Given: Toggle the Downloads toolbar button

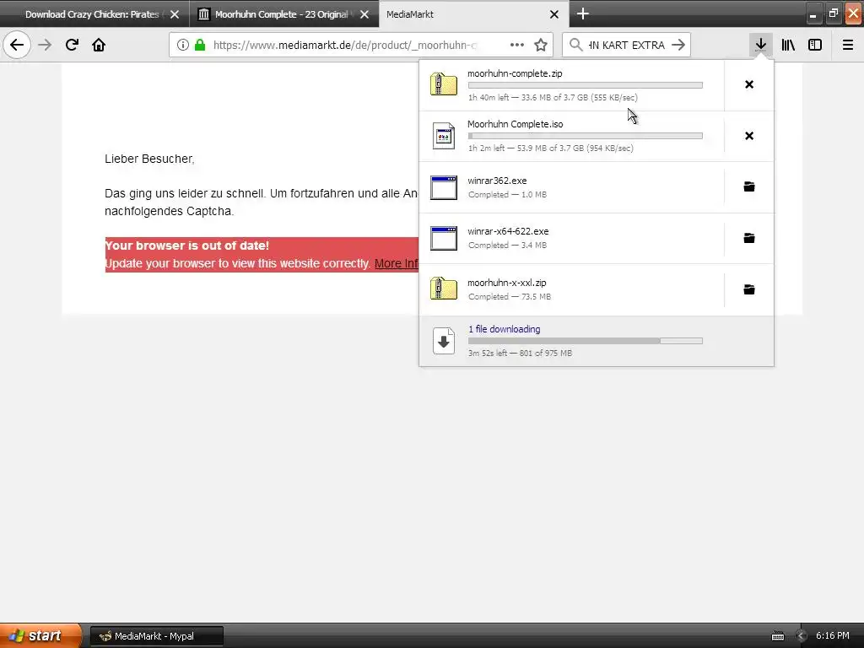Looking at the screenshot, I should (760, 45).
